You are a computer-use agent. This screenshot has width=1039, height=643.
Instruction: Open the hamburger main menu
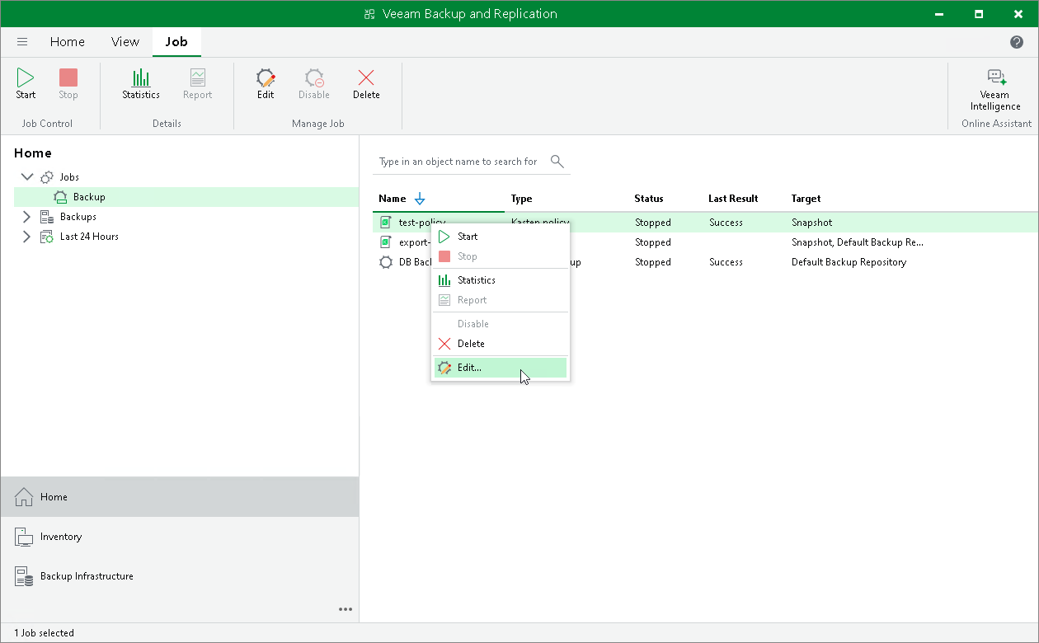coord(22,42)
